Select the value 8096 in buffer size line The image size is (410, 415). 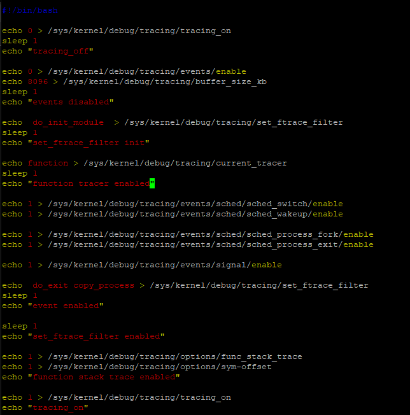38,81
